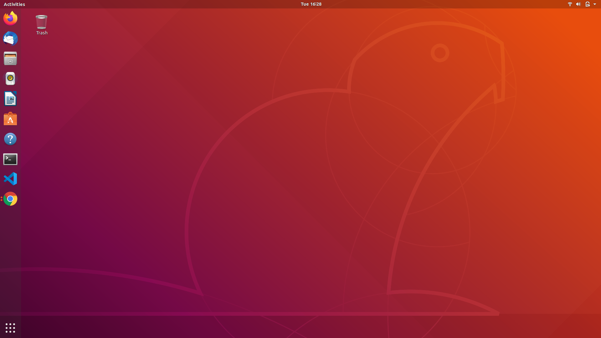
Task: Open Firefox from the dock
Action: coord(10,18)
